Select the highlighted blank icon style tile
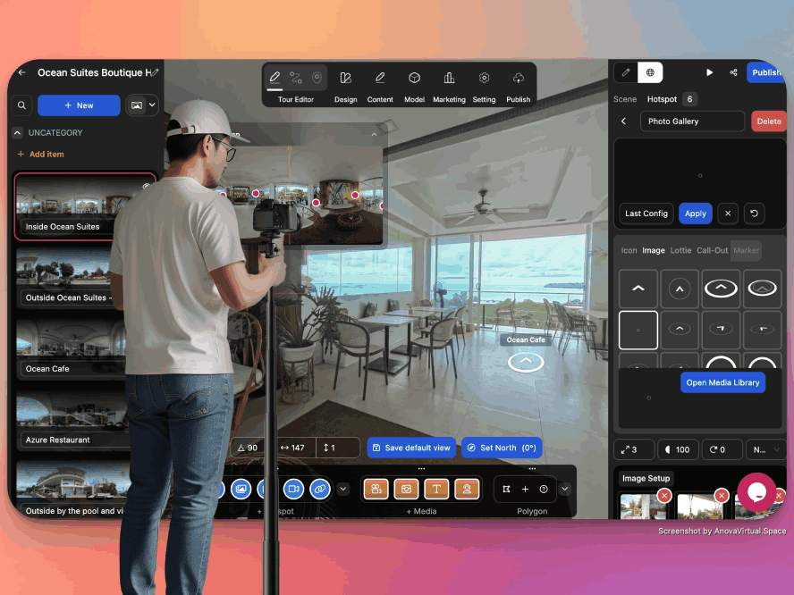Screen dimensions: 794x595 638,330
